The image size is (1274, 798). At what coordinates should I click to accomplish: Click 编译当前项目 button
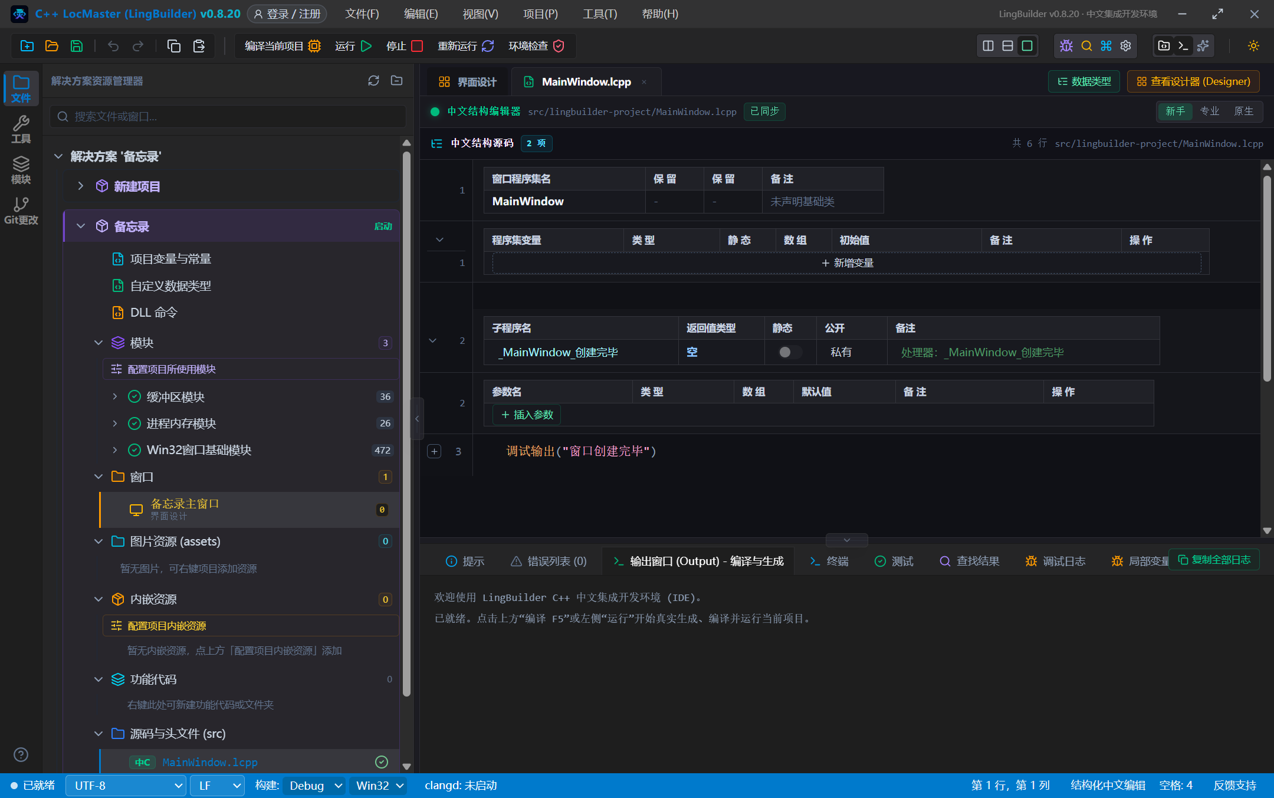click(x=283, y=46)
